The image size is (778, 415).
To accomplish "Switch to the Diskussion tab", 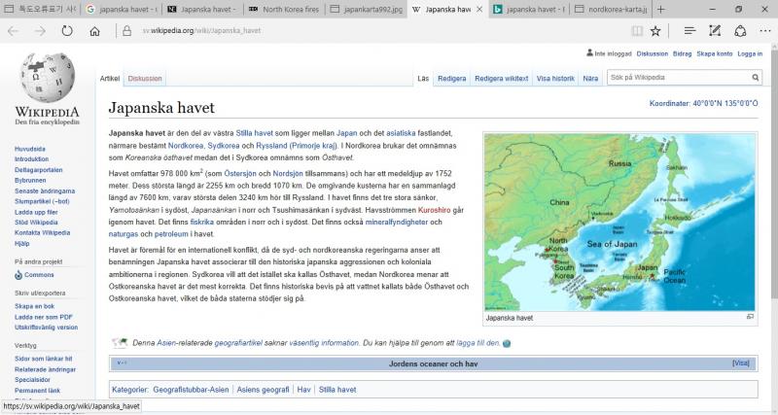I will 145,78.
